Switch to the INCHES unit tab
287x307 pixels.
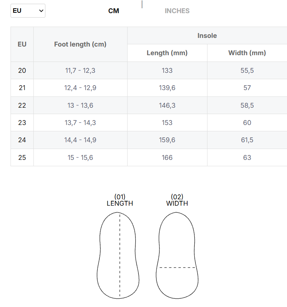point(177,11)
